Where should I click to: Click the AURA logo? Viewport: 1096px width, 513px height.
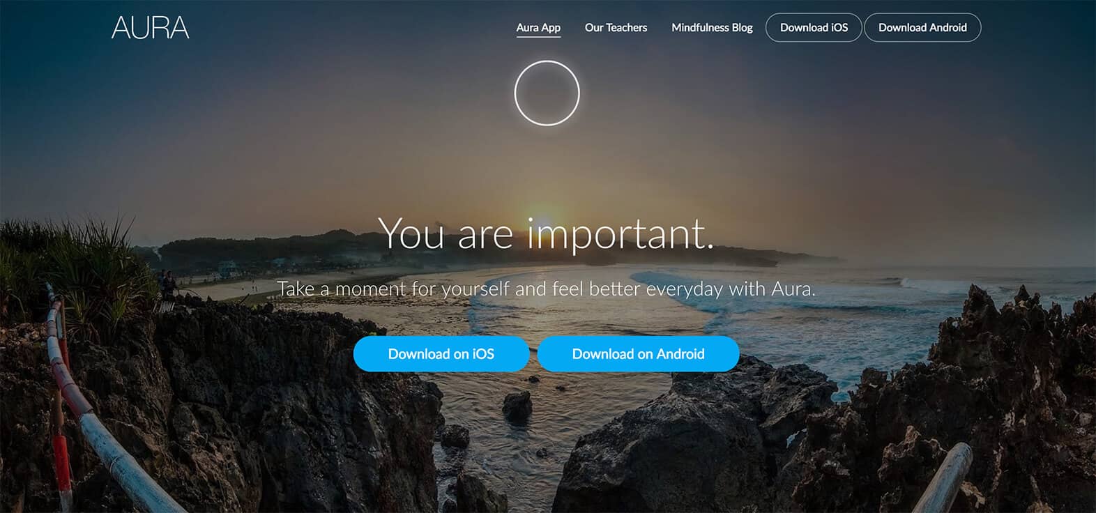[150, 27]
